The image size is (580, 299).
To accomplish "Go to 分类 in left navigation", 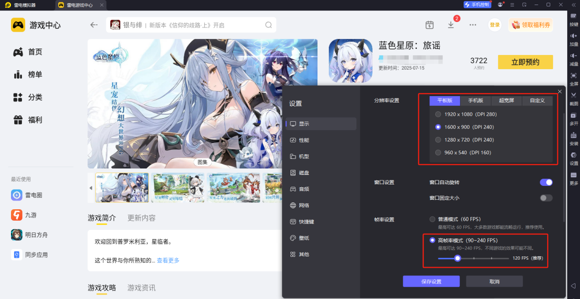I will (27, 97).
